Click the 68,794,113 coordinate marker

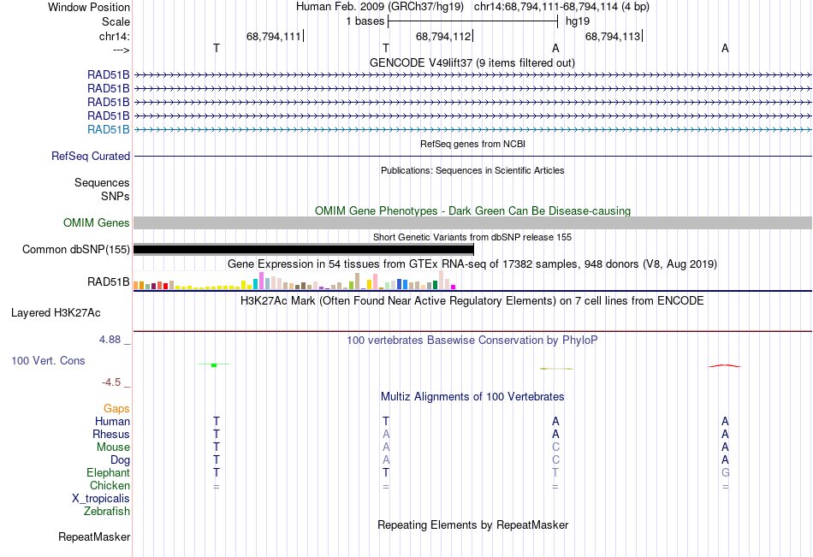(x=613, y=36)
